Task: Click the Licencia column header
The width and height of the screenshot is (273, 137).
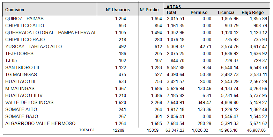Action: (x=226, y=13)
